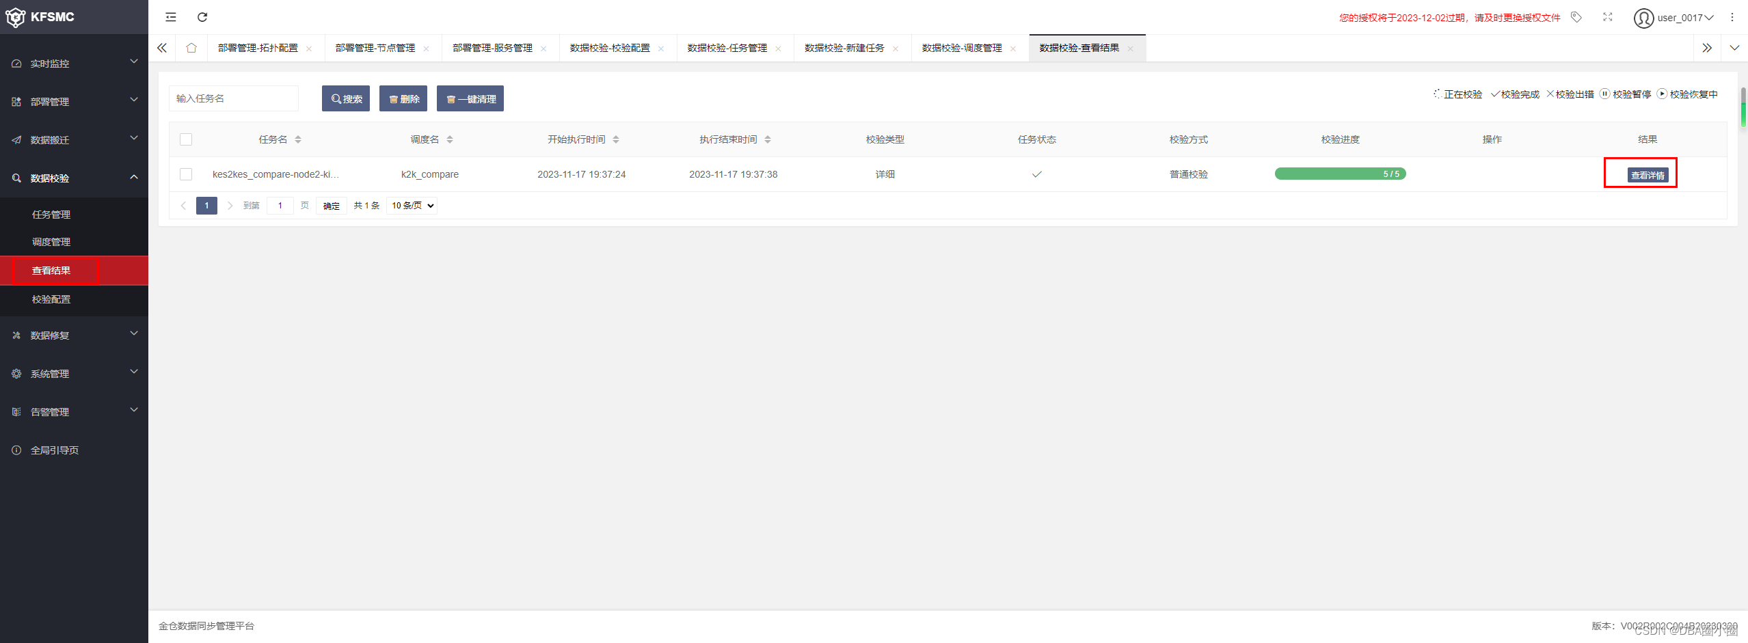
Task: Click the user avatar icon
Action: point(1643,18)
